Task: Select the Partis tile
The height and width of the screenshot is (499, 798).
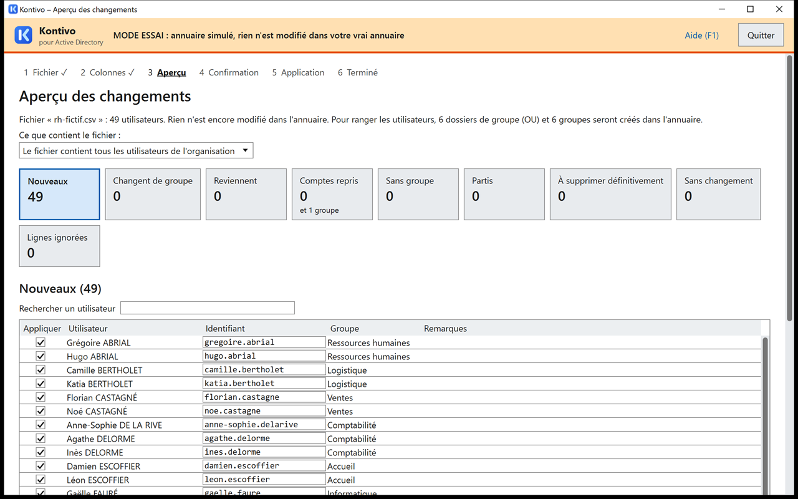Action: 504,194
